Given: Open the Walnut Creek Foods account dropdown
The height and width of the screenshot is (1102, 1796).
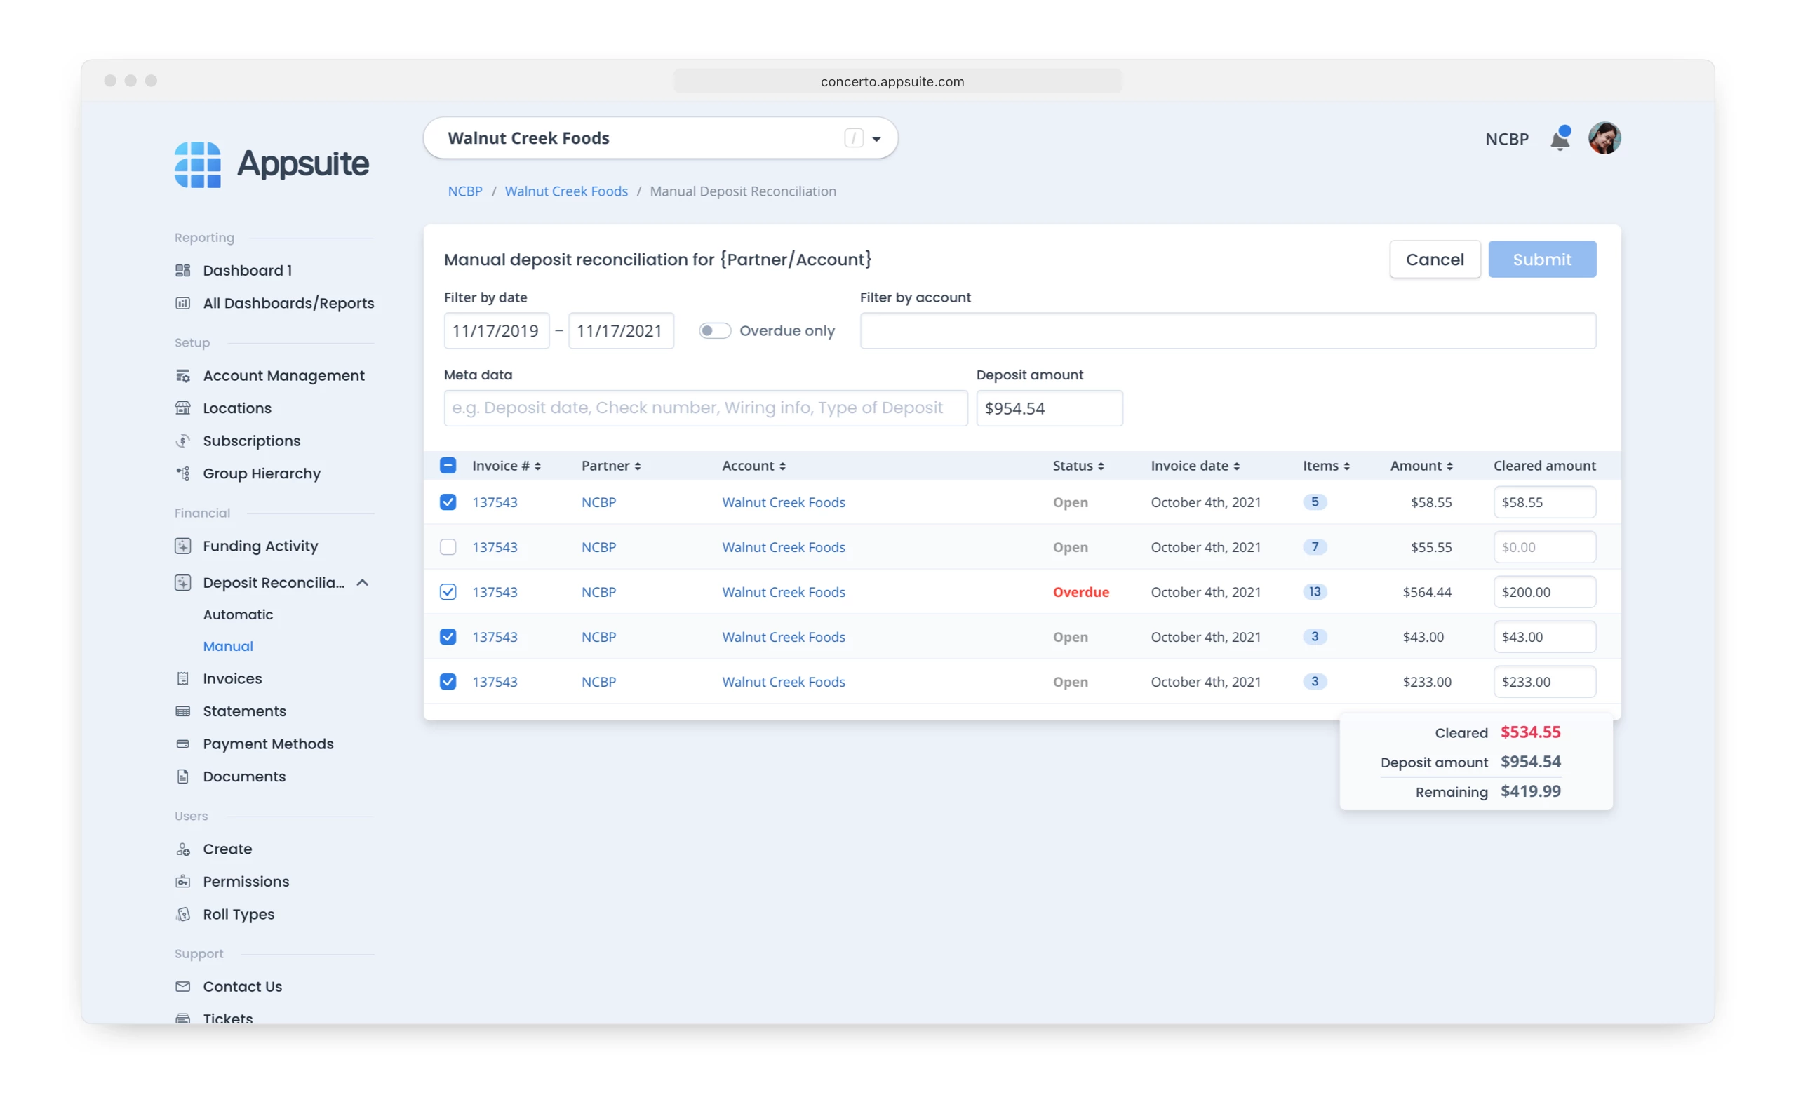Looking at the screenshot, I should (876, 138).
